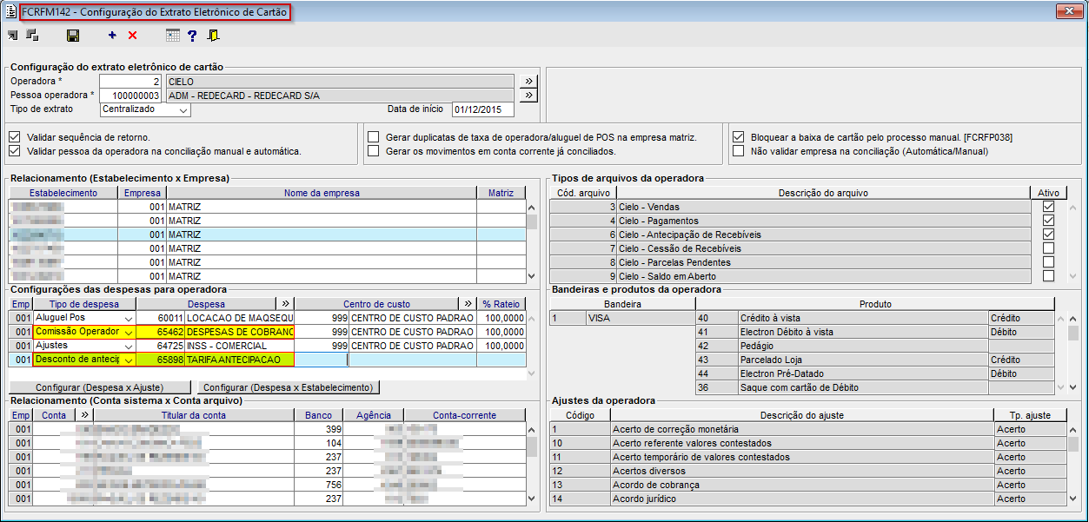
Task: Open the Tipo de extrato dropdown
Action: click(183, 110)
